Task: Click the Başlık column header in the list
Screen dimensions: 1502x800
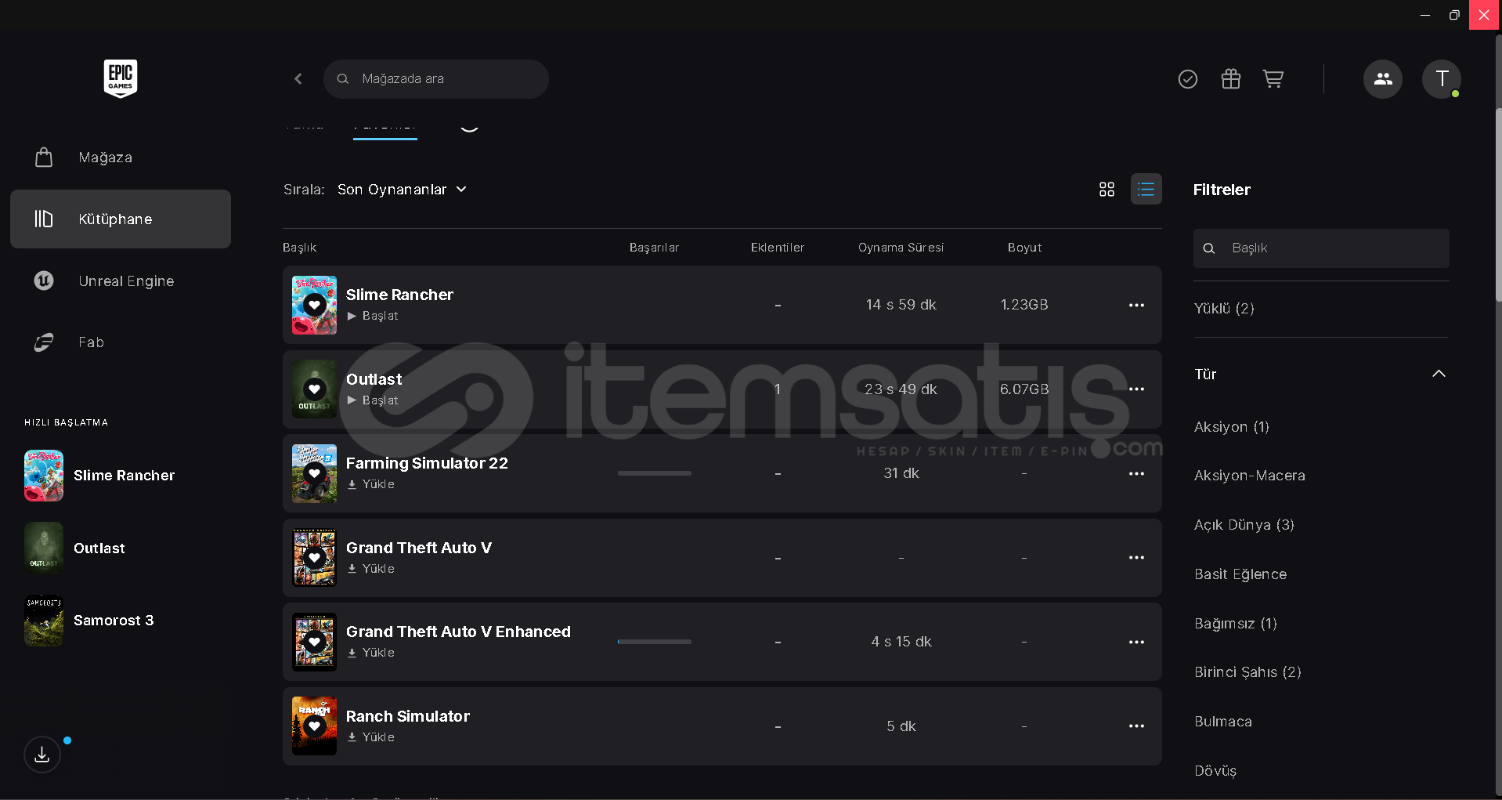Action: (300, 248)
